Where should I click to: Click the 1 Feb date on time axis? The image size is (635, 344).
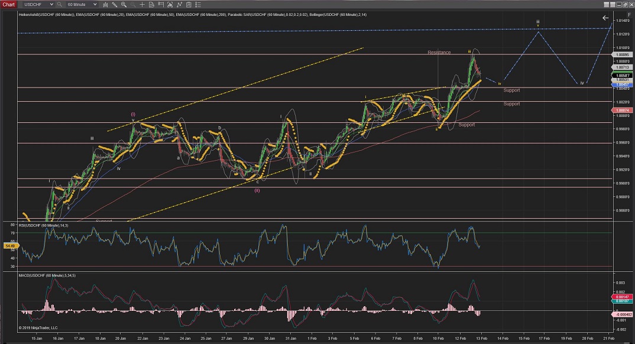[312, 338]
